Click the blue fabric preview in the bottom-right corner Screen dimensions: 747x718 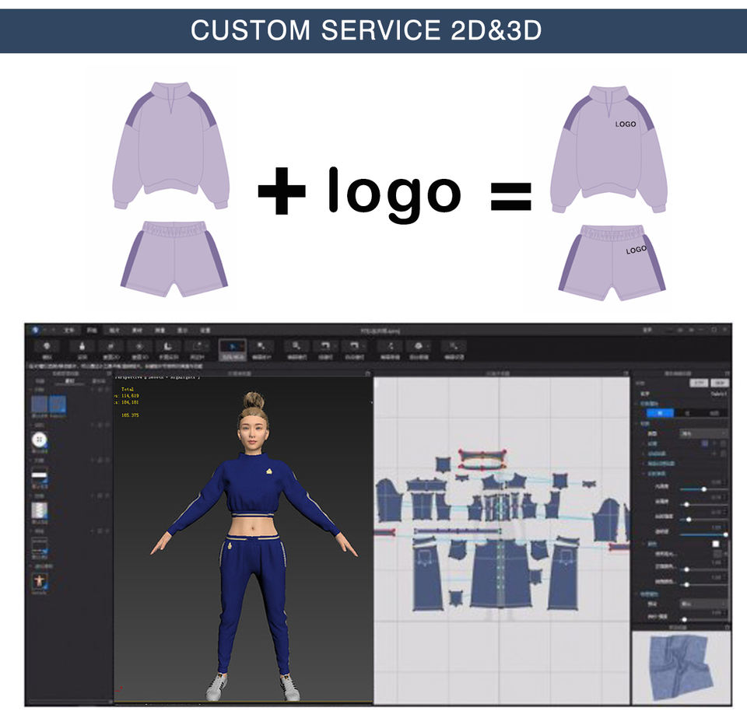[x=682, y=668]
